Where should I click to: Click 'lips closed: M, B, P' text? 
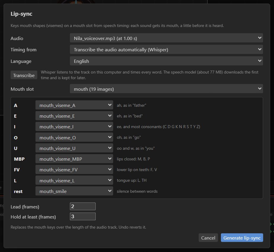133,159
